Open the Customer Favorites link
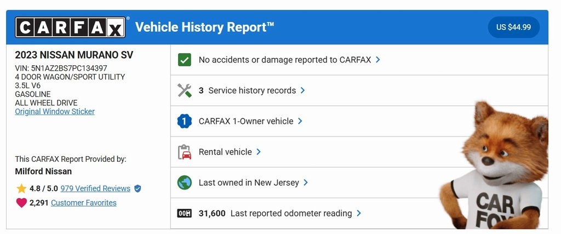 [x=84, y=203]
